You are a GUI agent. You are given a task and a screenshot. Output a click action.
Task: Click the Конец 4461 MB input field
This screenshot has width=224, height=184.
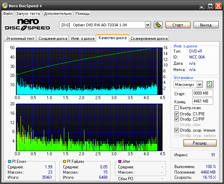202,101
